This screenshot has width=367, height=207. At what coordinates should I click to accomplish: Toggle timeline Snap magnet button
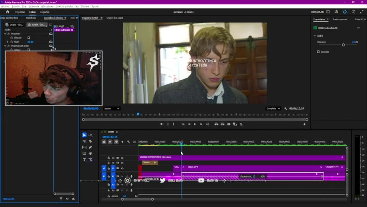110,142
